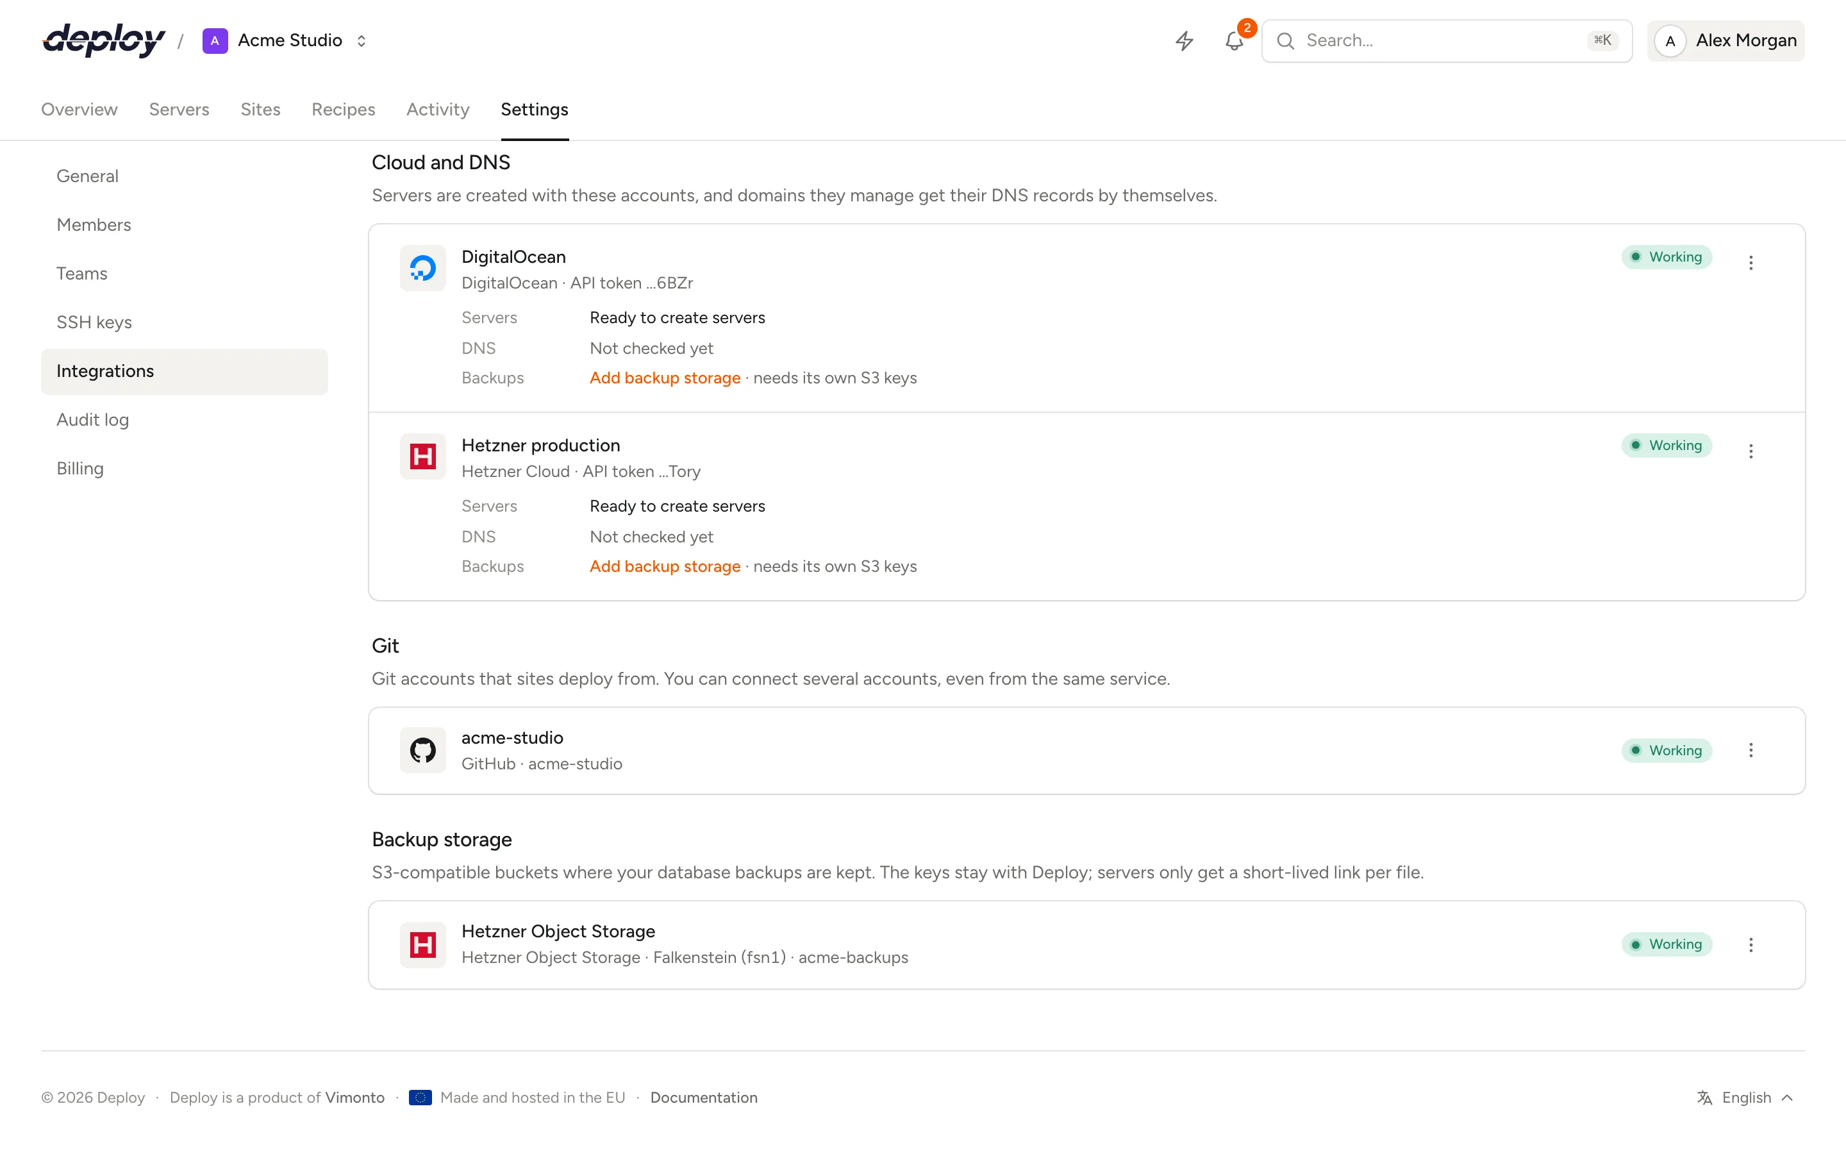Switch to the Servers tab

pos(179,109)
